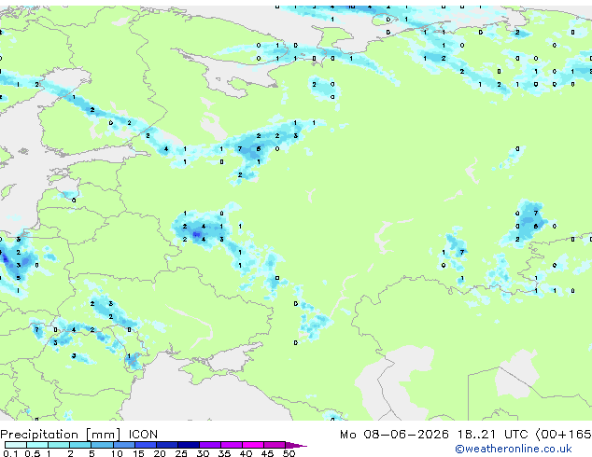
Task: Pick the 15–20 mm legend swatch
Action: tap(146, 445)
